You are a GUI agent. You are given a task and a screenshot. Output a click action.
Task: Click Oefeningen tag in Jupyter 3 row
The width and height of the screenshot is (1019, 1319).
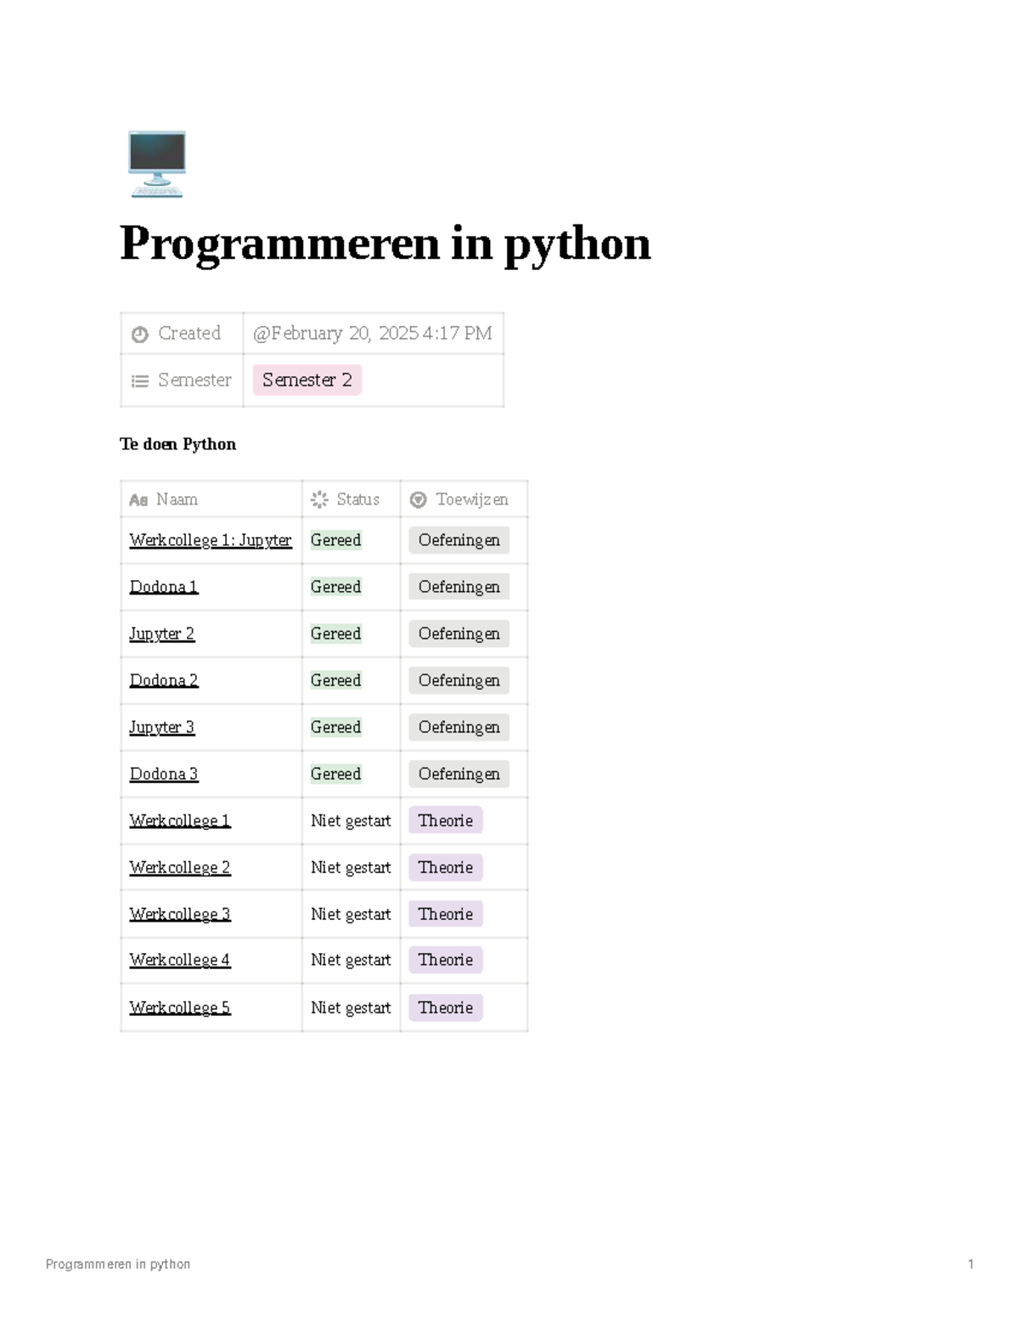pos(459,727)
